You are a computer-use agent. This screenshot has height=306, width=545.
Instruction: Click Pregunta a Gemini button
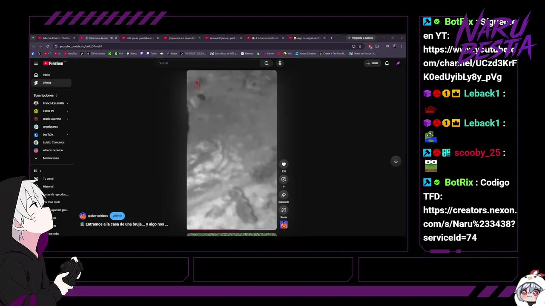(361, 38)
